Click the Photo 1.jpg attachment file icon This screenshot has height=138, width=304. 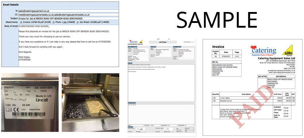54,22
